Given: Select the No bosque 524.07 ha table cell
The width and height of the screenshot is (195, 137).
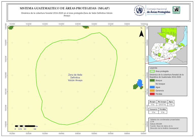Looking at the screenshot, I should (x=162, y=104).
